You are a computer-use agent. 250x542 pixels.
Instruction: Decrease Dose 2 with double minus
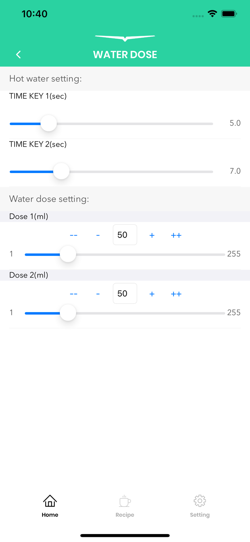pyautogui.click(x=74, y=294)
